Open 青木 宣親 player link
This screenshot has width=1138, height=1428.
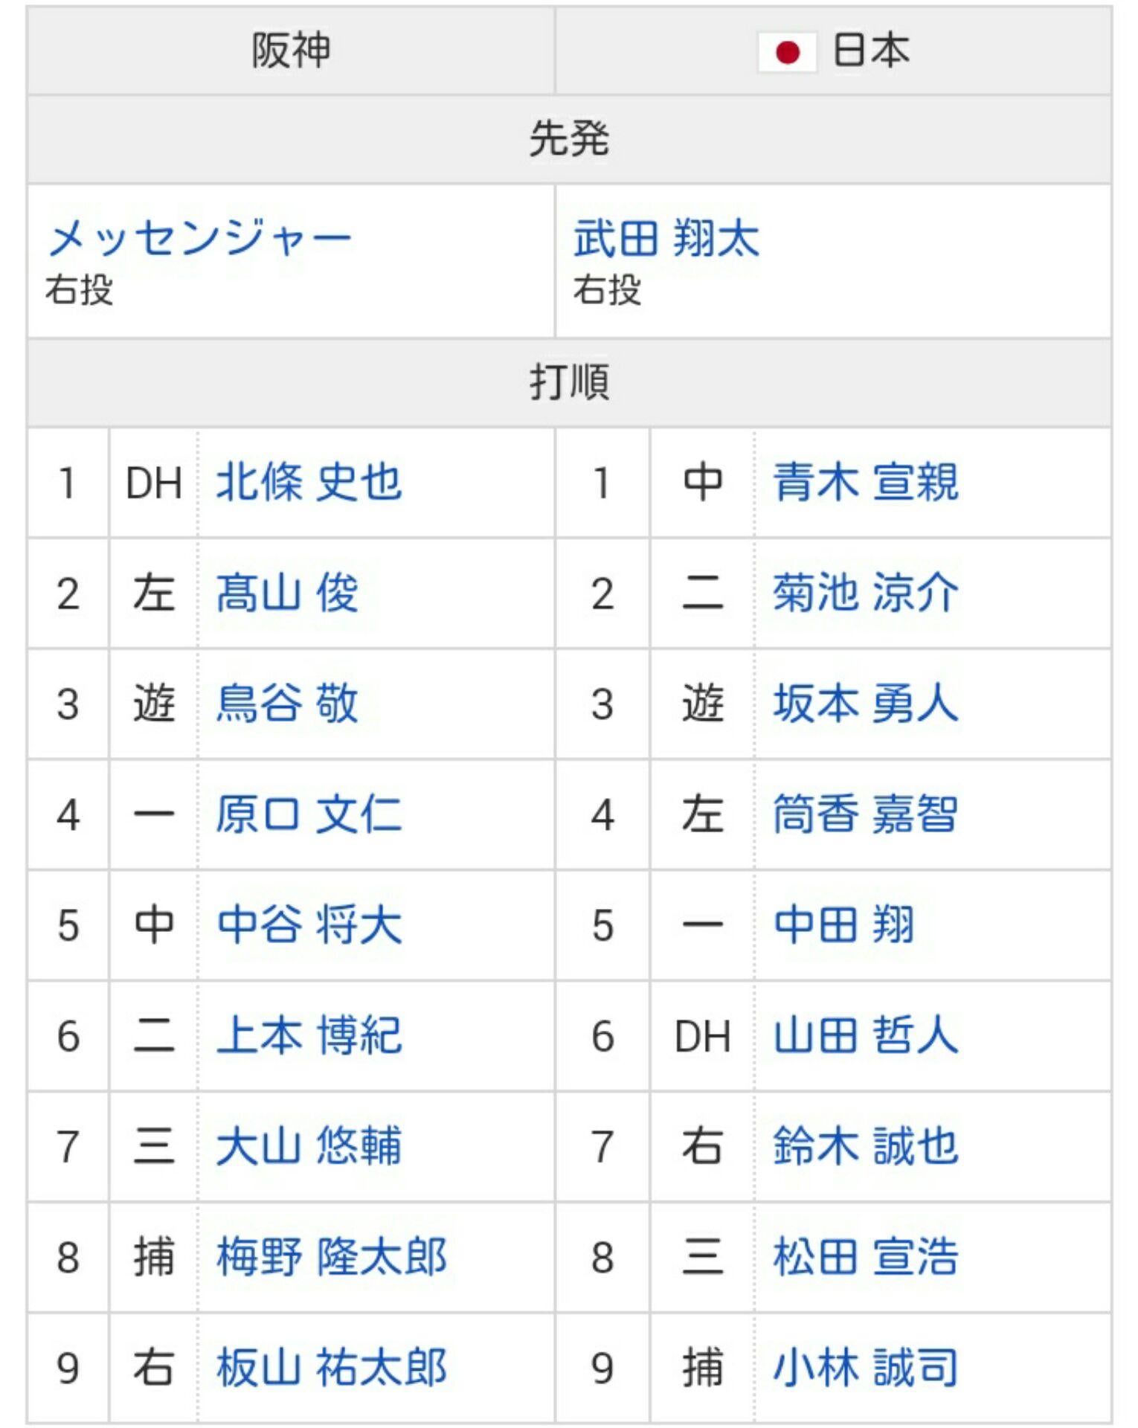click(866, 482)
